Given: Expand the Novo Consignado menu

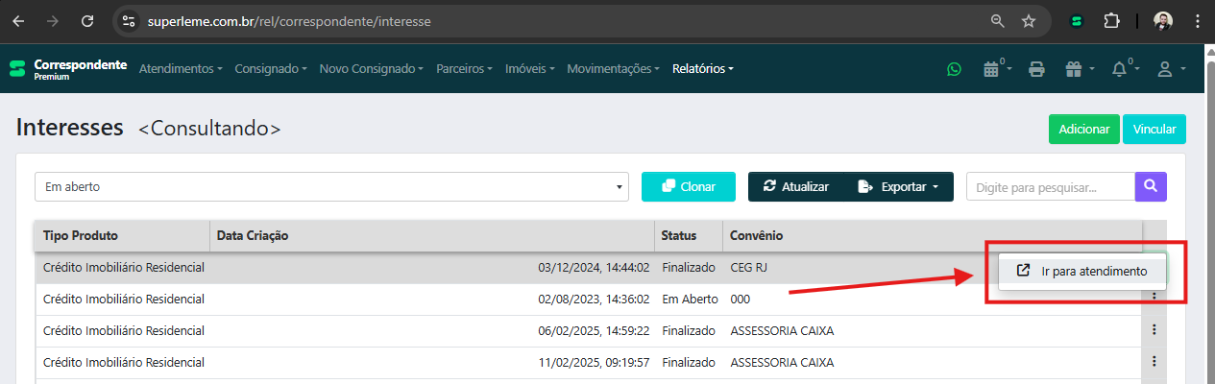Looking at the screenshot, I should (x=371, y=69).
